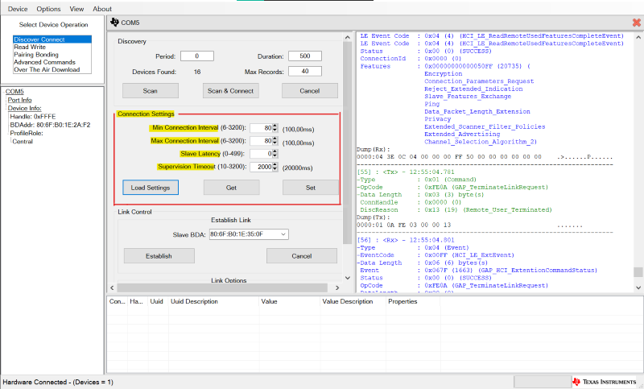Open the Slave BDA dropdown
Viewport: 644px width, 389px height.
coord(282,234)
